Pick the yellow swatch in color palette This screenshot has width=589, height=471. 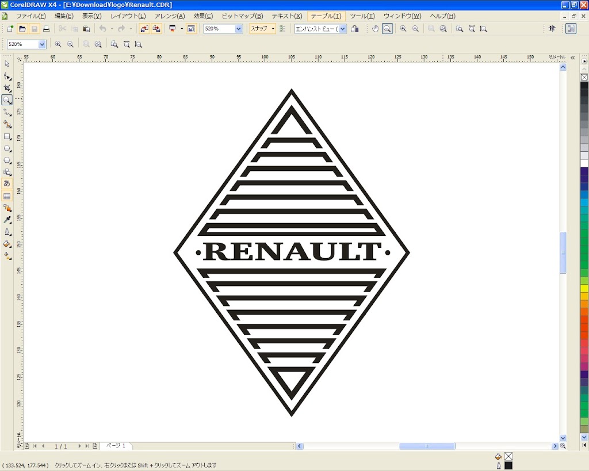tap(584, 288)
